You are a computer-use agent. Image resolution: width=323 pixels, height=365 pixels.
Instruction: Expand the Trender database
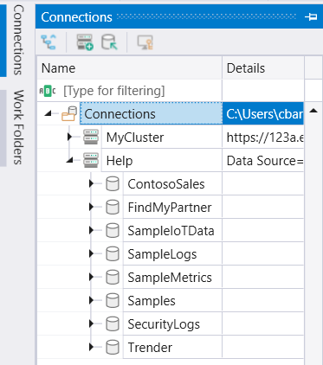pos(91,347)
